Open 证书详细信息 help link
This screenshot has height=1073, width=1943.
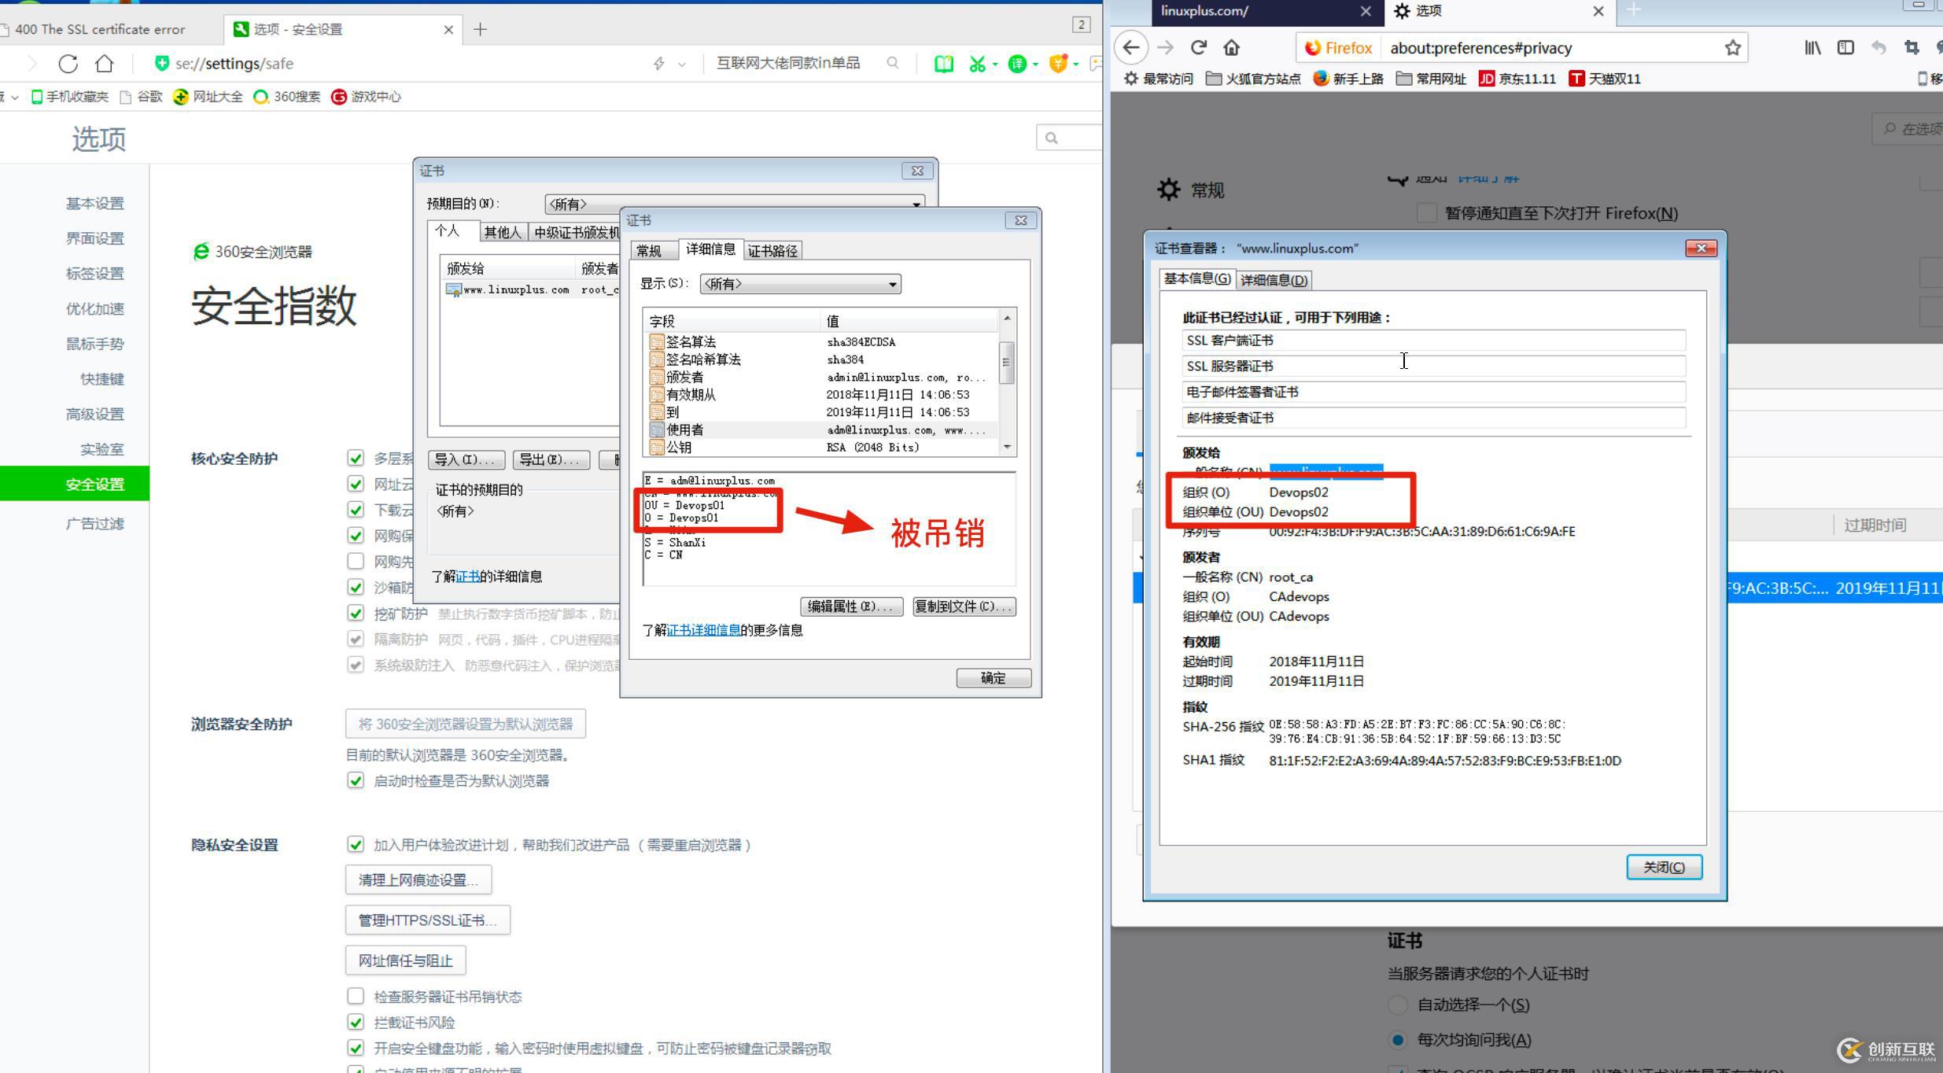tap(703, 630)
